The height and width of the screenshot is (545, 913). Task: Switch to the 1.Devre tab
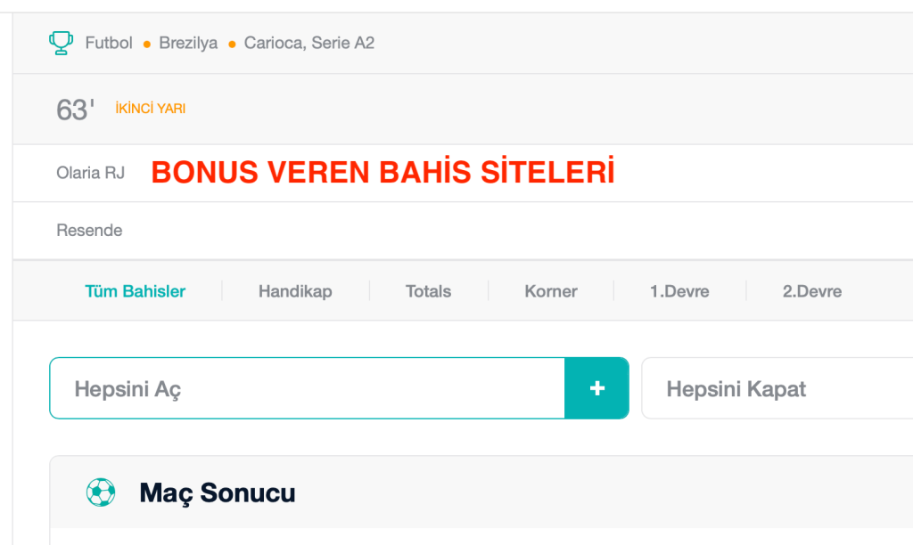[x=679, y=291]
